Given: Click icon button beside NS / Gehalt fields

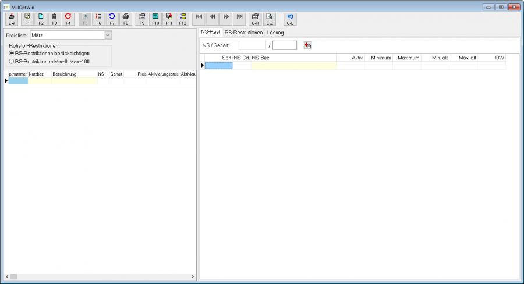Looking at the screenshot, I should [308, 45].
